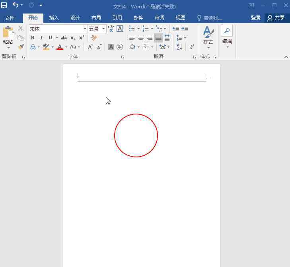Open the highlight color dropdown arrow

pos(53,47)
